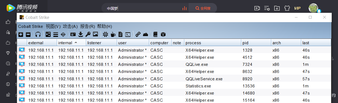Select the session with pid 14680
Screen dimensions: 338x103
(174, 93)
